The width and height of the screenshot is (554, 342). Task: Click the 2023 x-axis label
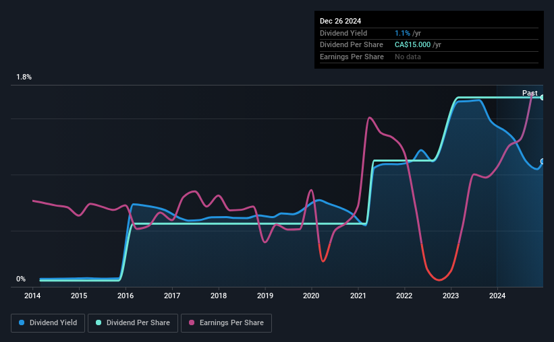pyautogui.click(x=451, y=296)
